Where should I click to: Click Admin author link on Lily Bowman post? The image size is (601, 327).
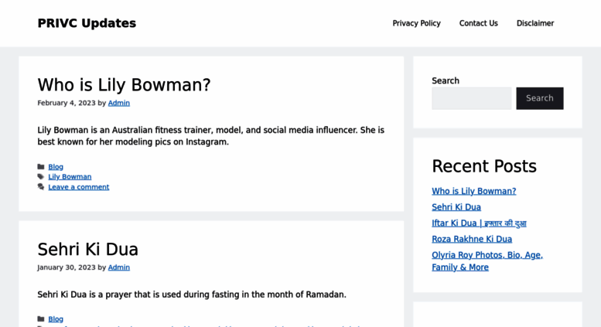(119, 103)
